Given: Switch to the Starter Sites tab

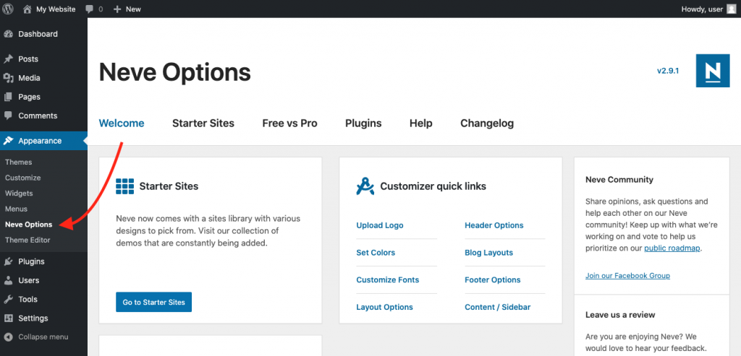Looking at the screenshot, I should pyautogui.click(x=203, y=123).
